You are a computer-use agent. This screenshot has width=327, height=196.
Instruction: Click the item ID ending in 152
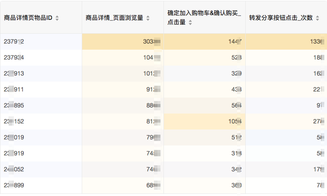click(14, 122)
